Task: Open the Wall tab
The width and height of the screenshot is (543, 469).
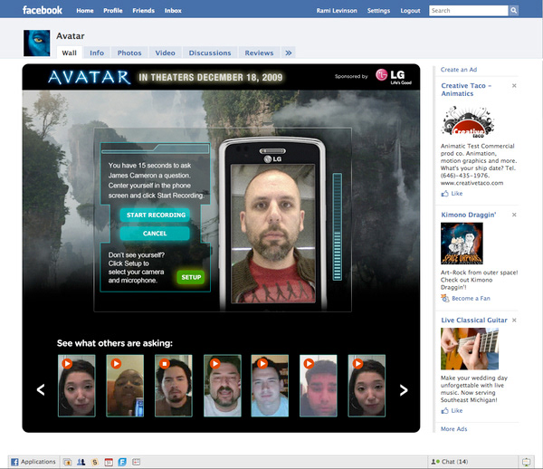Action: (x=70, y=53)
